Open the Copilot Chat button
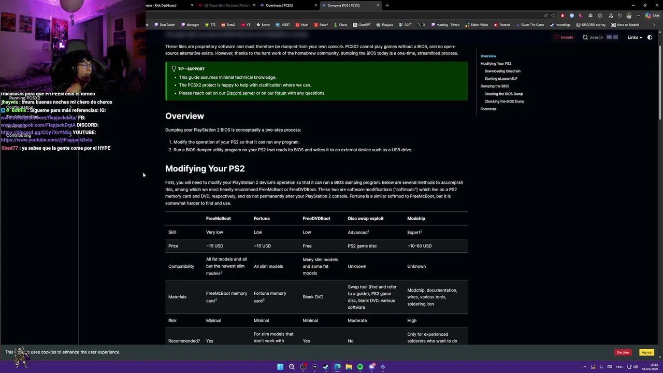This screenshot has width=663, height=373. [x=653, y=16]
